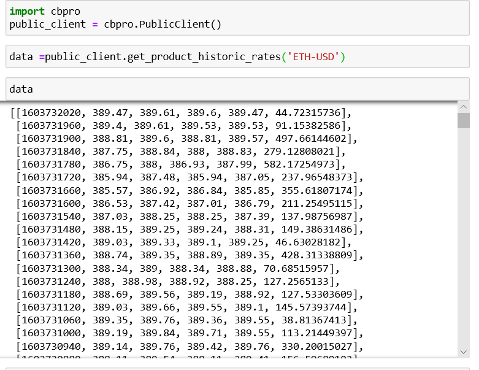The height and width of the screenshot is (370, 479).
Task: Click timestamp 1603731360 in the output
Action: click(x=51, y=255)
